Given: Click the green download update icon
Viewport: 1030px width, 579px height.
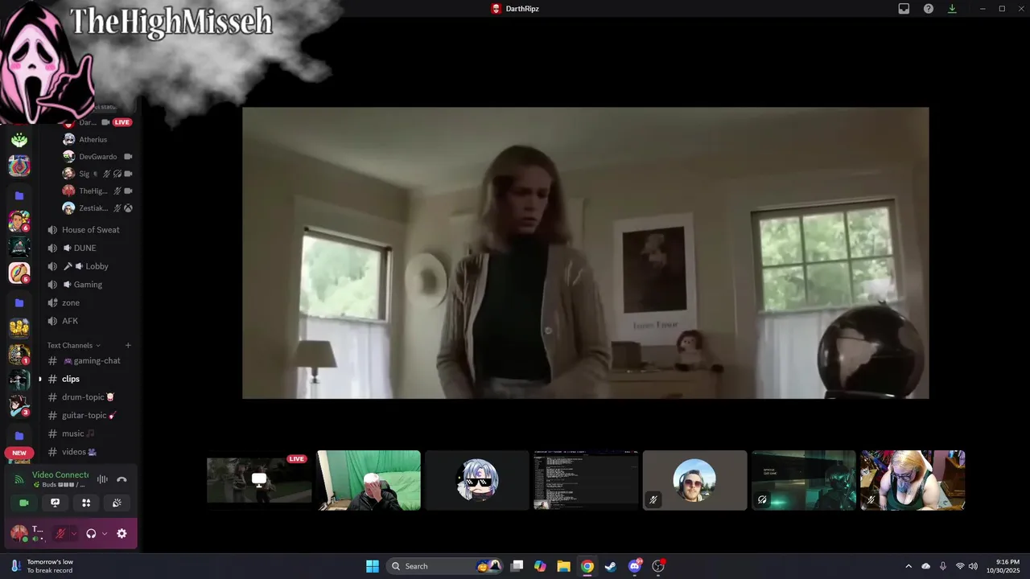Looking at the screenshot, I should [x=952, y=9].
